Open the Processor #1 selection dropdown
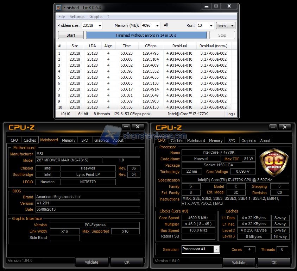Viewport: 297px width, 271px height. click(216, 250)
